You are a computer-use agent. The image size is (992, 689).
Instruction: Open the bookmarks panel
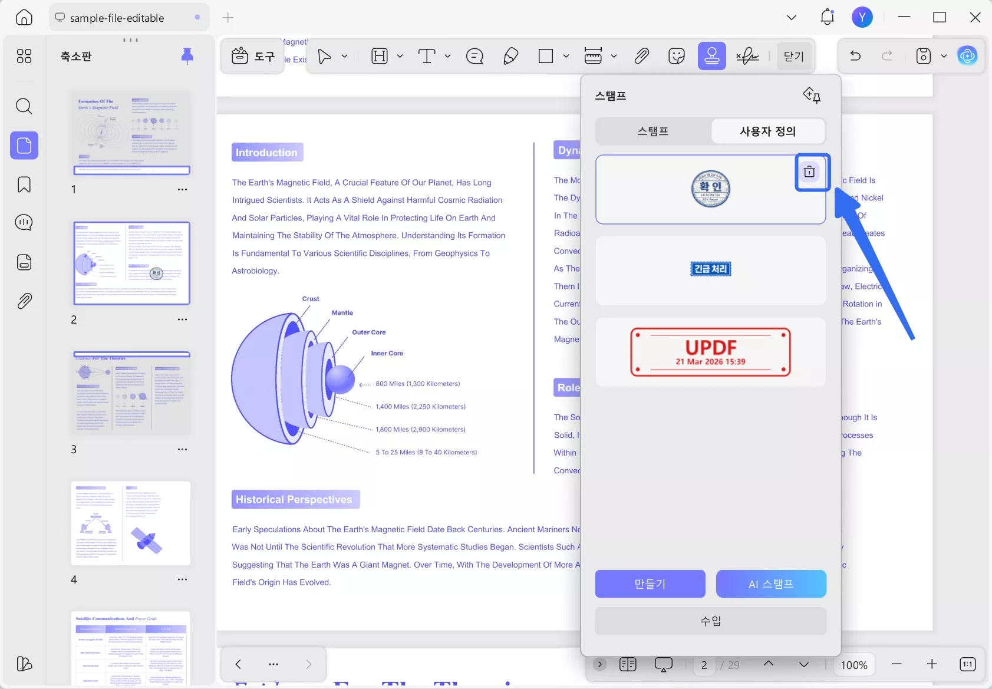(24, 184)
